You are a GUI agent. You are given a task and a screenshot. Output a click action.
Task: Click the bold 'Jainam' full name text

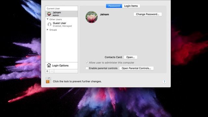coord(104,14)
